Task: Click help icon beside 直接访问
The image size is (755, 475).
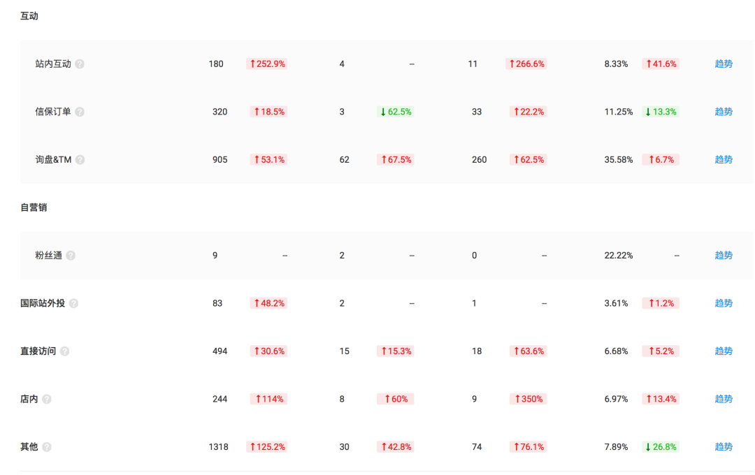Action: (65, 351)
